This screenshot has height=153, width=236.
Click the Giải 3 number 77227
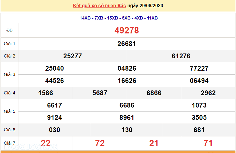[199, 68]
